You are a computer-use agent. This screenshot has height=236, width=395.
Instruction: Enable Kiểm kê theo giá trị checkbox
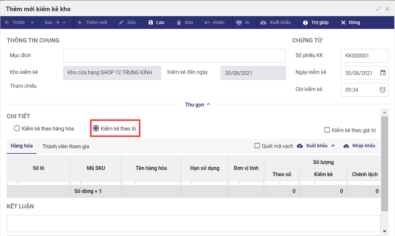click(x=327, y=130)
